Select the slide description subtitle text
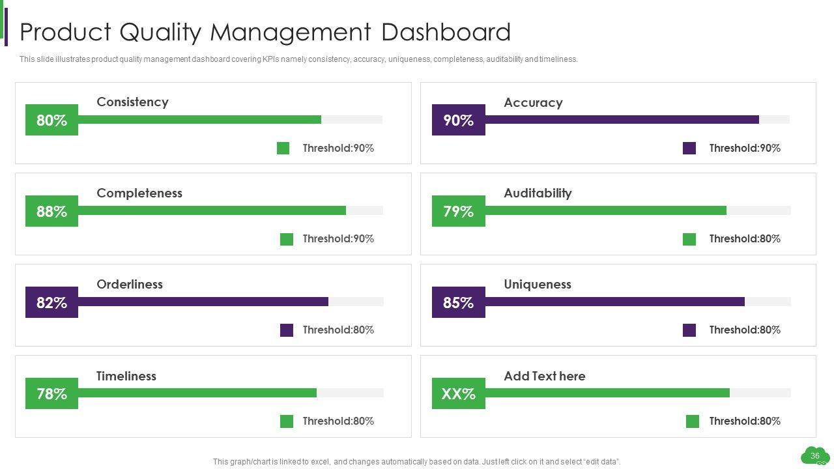This screenshot has height=469, width=834. tap(298, 59)
